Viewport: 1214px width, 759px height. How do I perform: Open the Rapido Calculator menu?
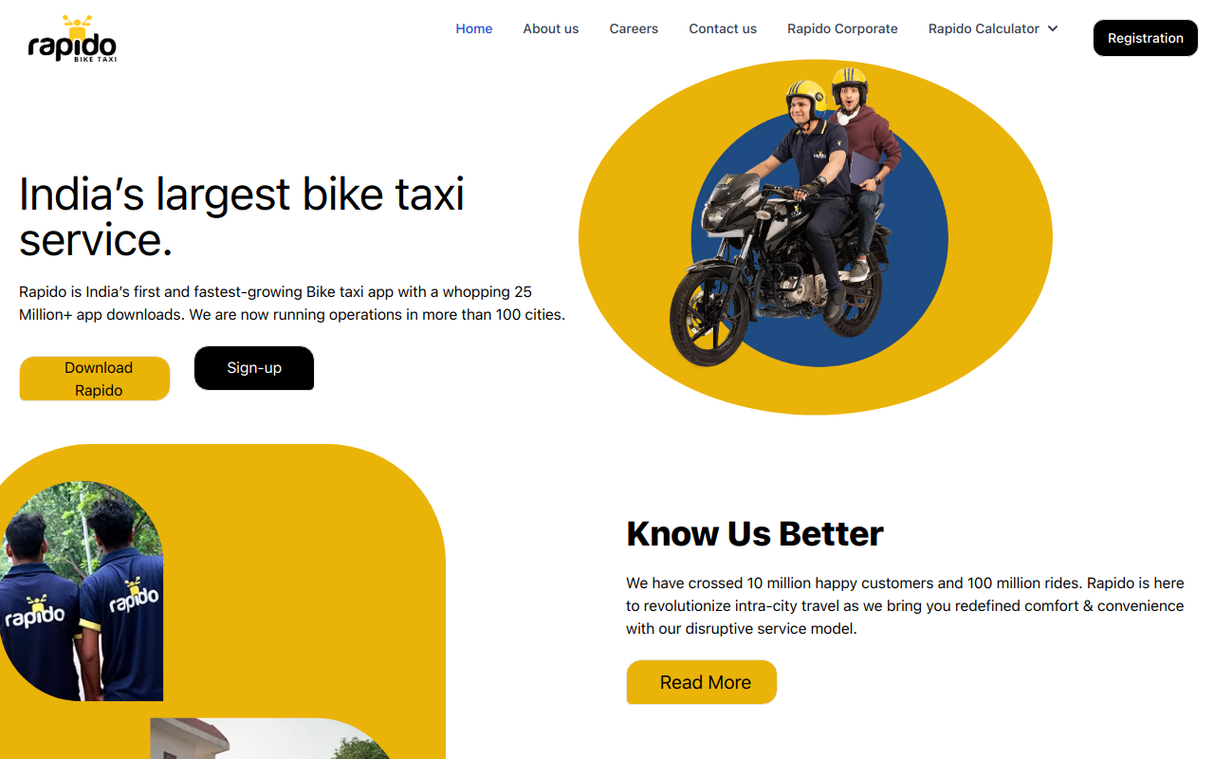pos(992,28)
